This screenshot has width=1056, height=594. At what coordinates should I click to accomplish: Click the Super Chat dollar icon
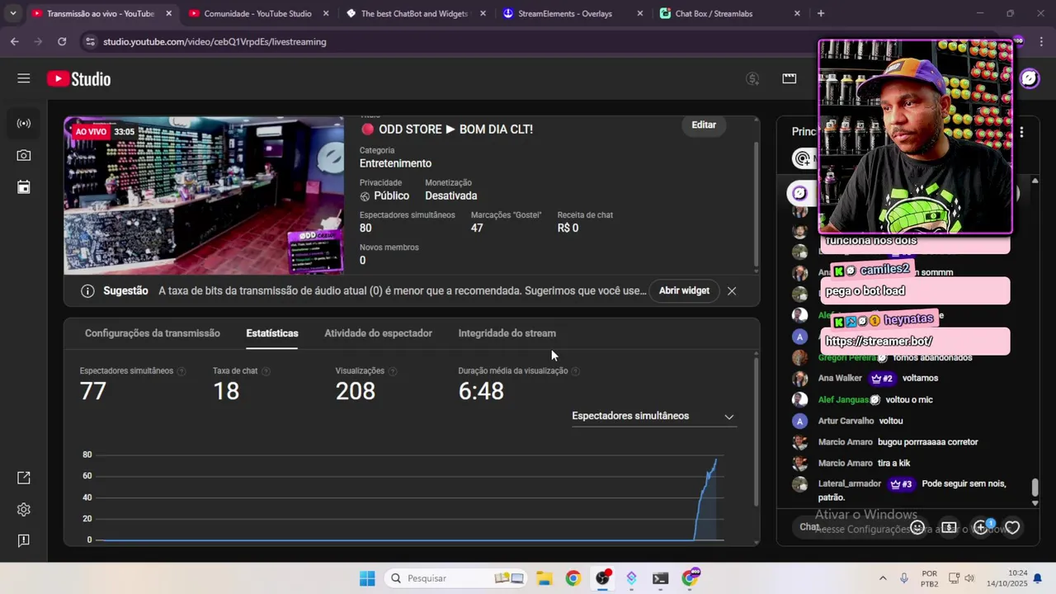pos(949,527)
